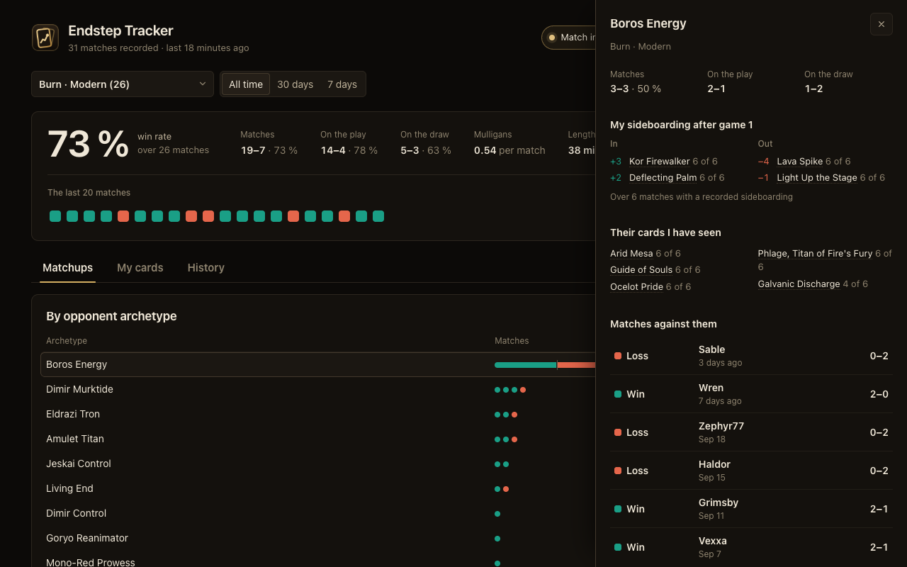The width and height of the screenshot is (907, 567).
Task: Select the Amulet Titan archetype row
Action: [x=318, y=439]
